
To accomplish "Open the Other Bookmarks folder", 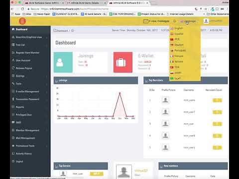I will 218,14.
